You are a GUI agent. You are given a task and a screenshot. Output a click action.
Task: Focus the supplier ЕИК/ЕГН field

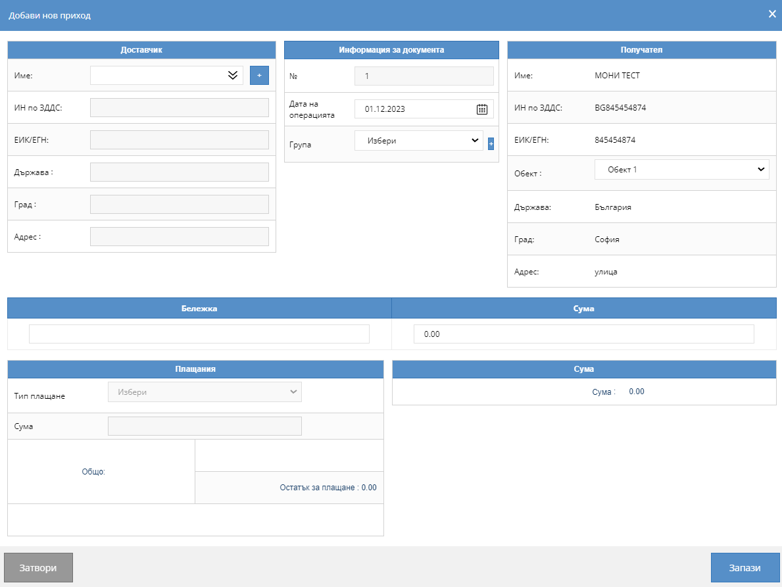click(180, 140)
